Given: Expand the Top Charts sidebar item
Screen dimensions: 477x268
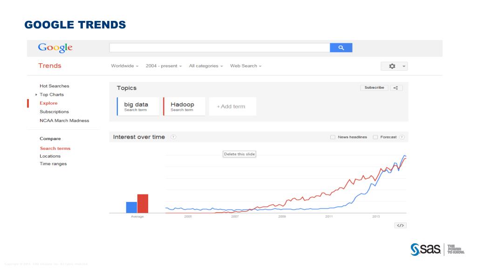Looking at the screenshot, I should [x=51, y=94].
